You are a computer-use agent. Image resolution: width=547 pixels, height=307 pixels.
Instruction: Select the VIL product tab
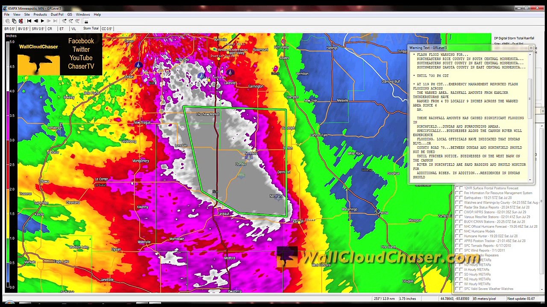click(x=74, y=29)
